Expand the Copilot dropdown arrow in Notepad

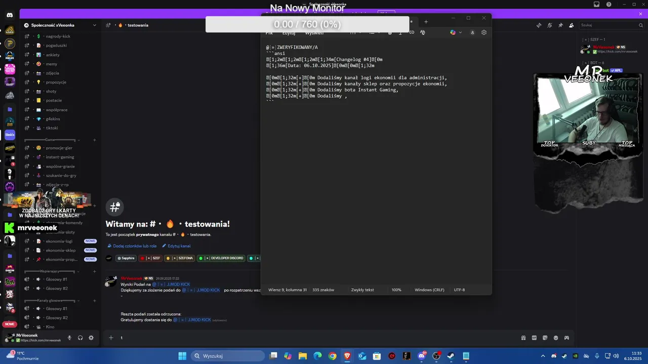(460, 32)
